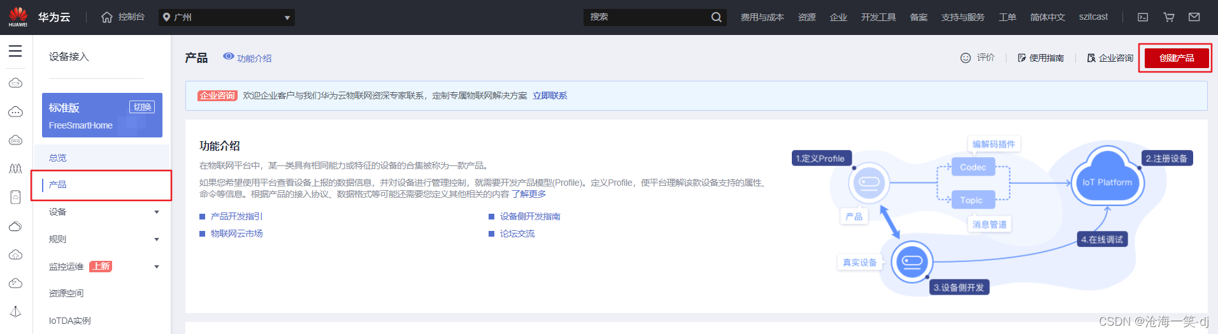Click the third cloud service icon in sidebar
This screenshot has height=334, width=1218.
tap(15, 140)
